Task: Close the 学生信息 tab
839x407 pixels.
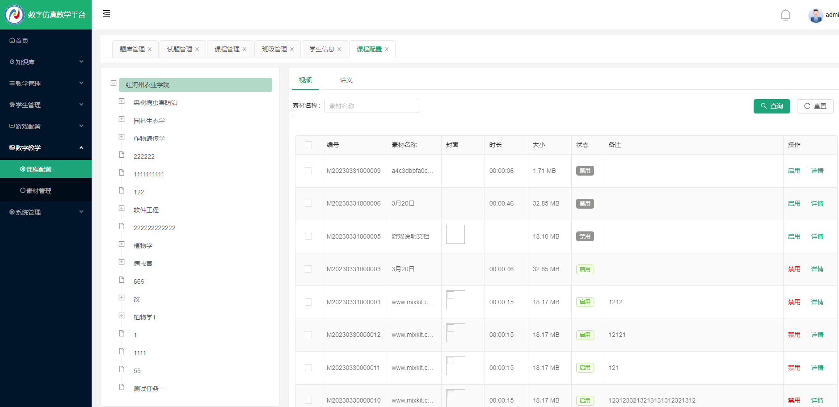Action: (339, 49)
